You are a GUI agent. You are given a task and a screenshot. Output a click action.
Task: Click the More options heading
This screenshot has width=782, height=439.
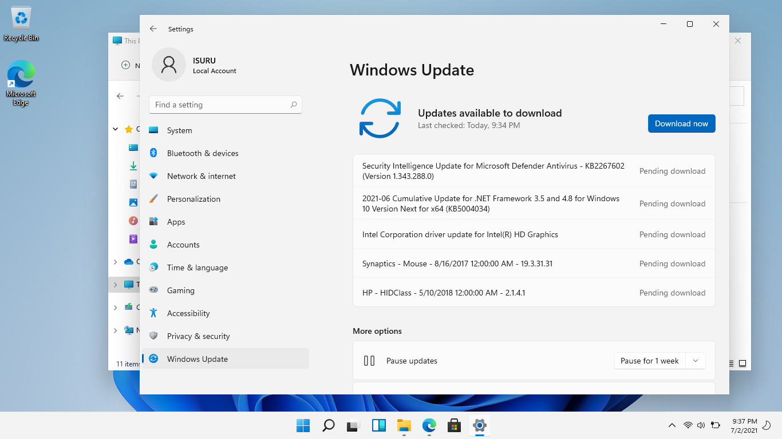pos(377,331)
